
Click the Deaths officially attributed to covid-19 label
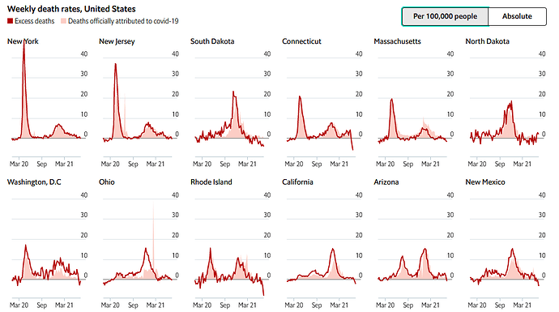[123, 21]
